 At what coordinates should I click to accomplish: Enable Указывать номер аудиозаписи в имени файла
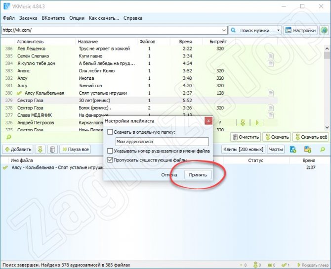tap(110, 151)
